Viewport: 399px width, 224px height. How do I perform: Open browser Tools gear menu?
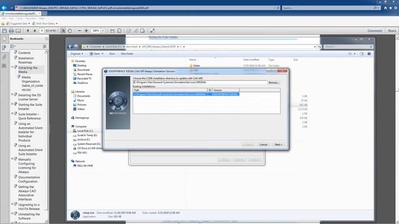[x=395, y=8]
